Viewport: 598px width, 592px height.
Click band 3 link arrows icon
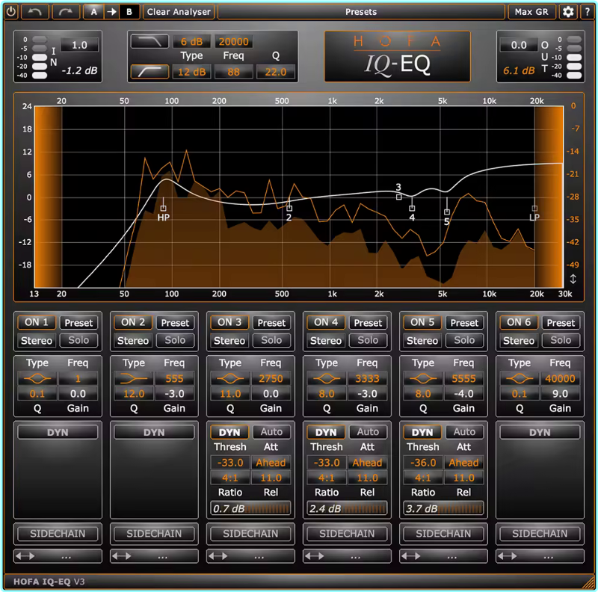218,556
